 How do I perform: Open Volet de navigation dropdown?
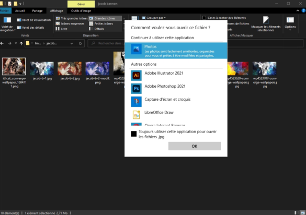pyautogui.click(x=7, y=25)
